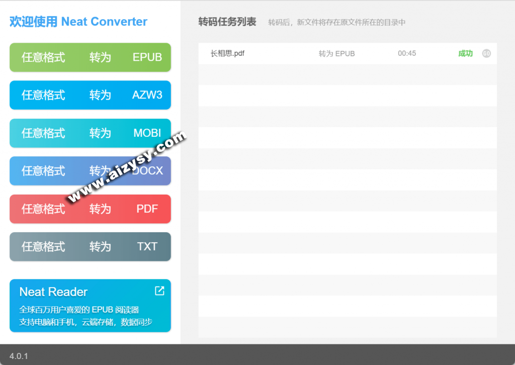This screenshot has width=515, height=365.
Task: Click the hint about converted file location
Action: 336,23
